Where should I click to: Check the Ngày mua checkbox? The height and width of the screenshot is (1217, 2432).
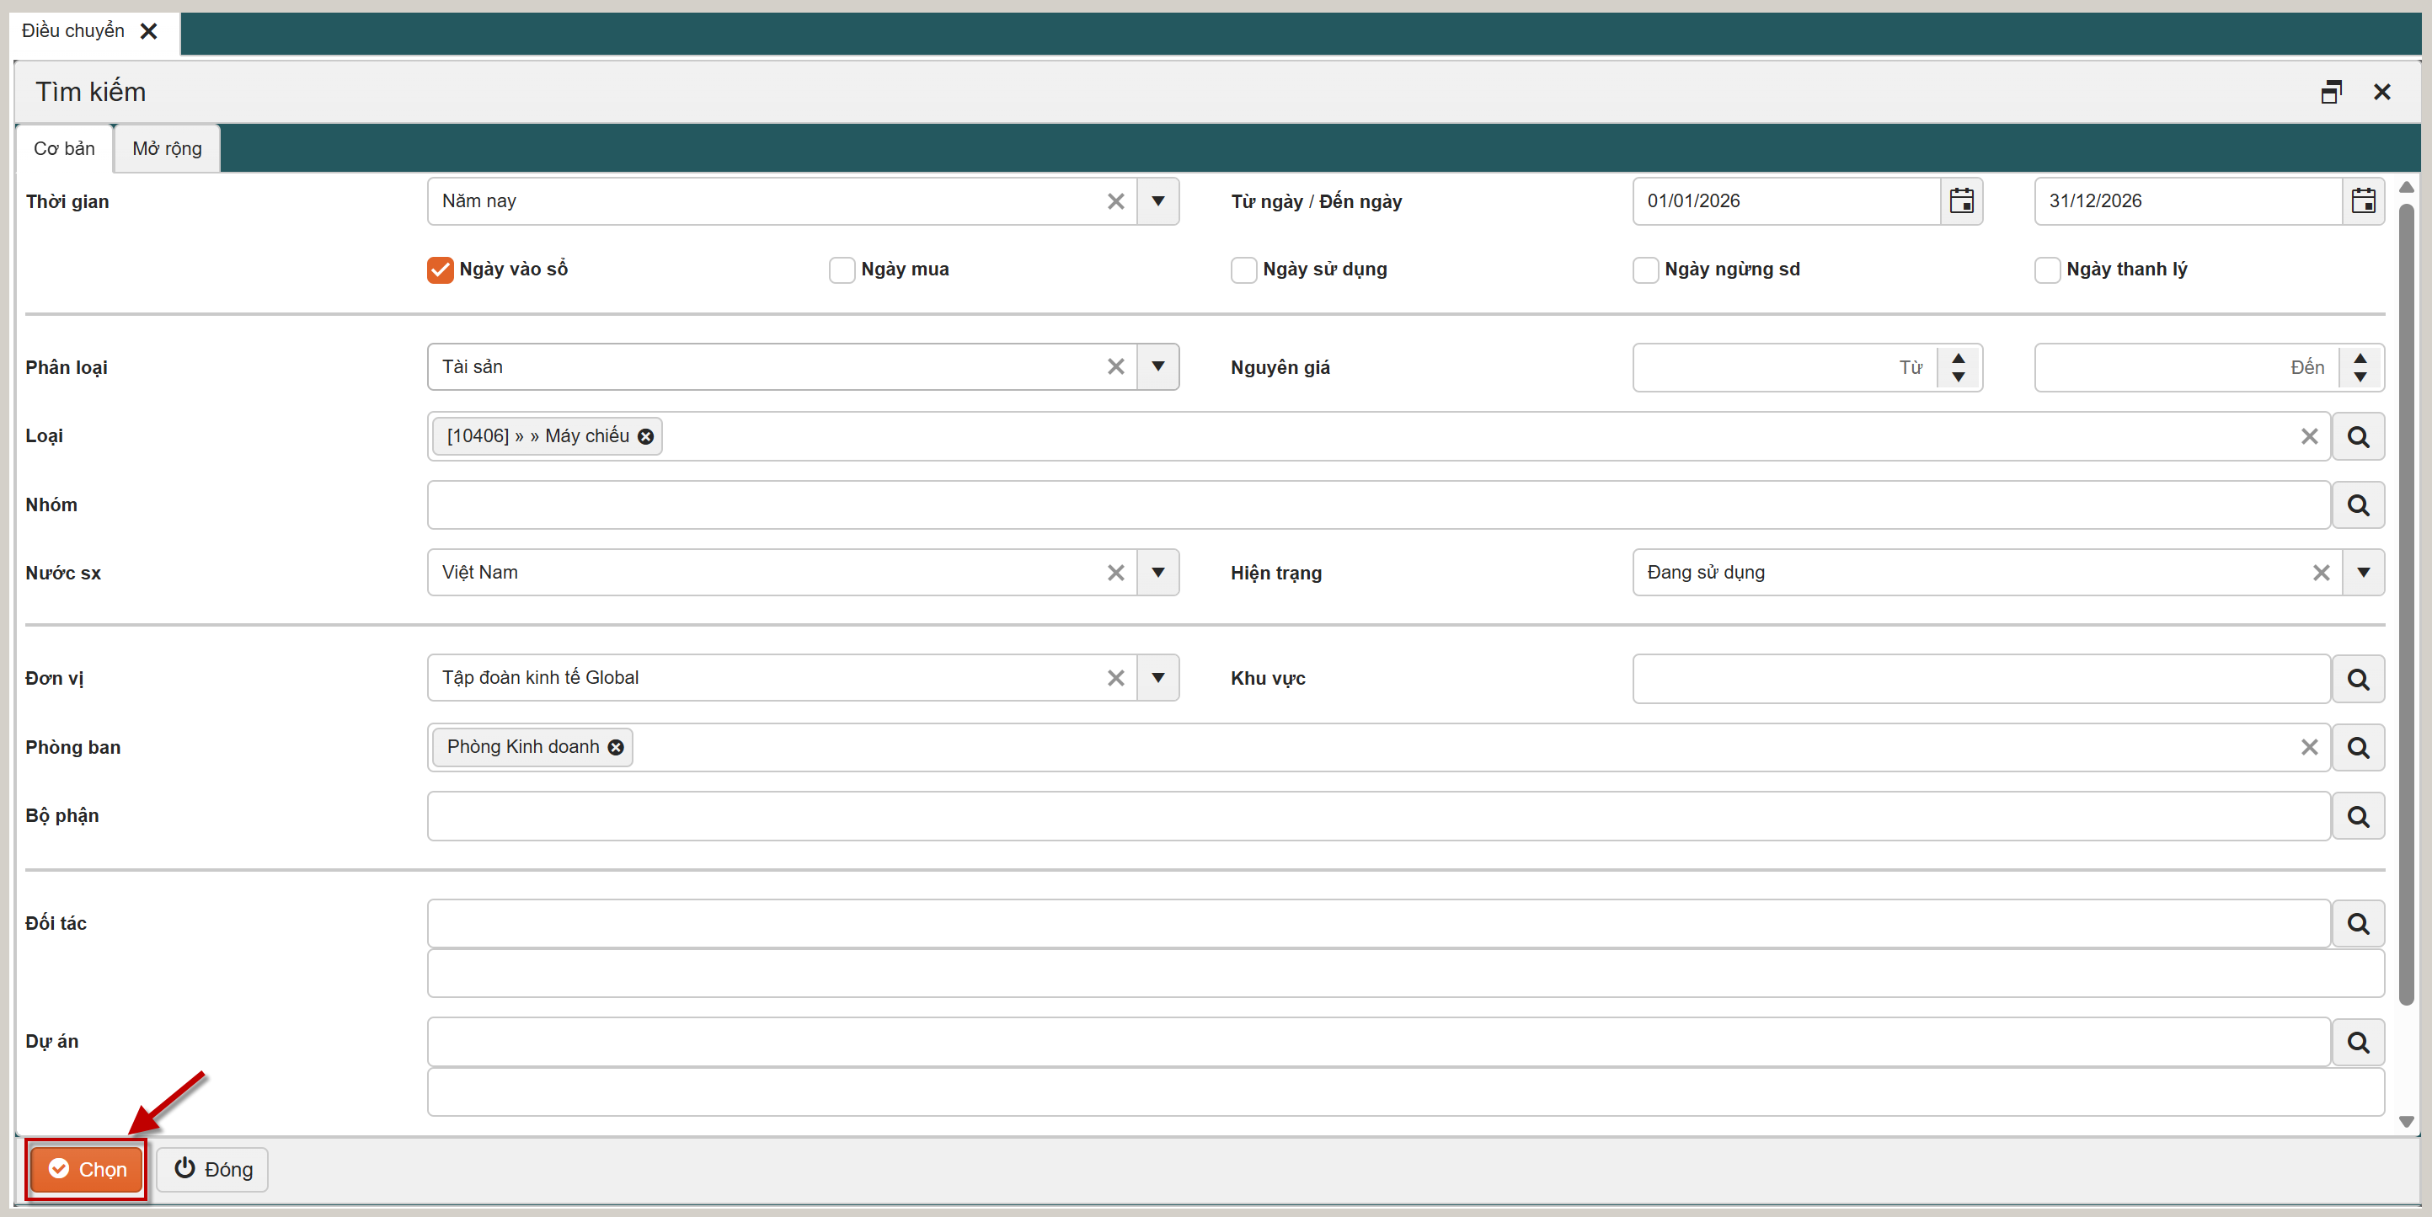842,269
